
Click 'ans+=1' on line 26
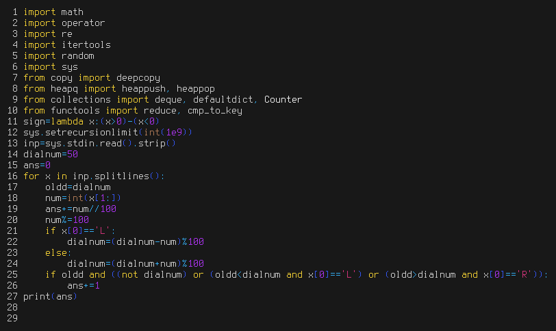pyautogui.click(x=84, y=287)
